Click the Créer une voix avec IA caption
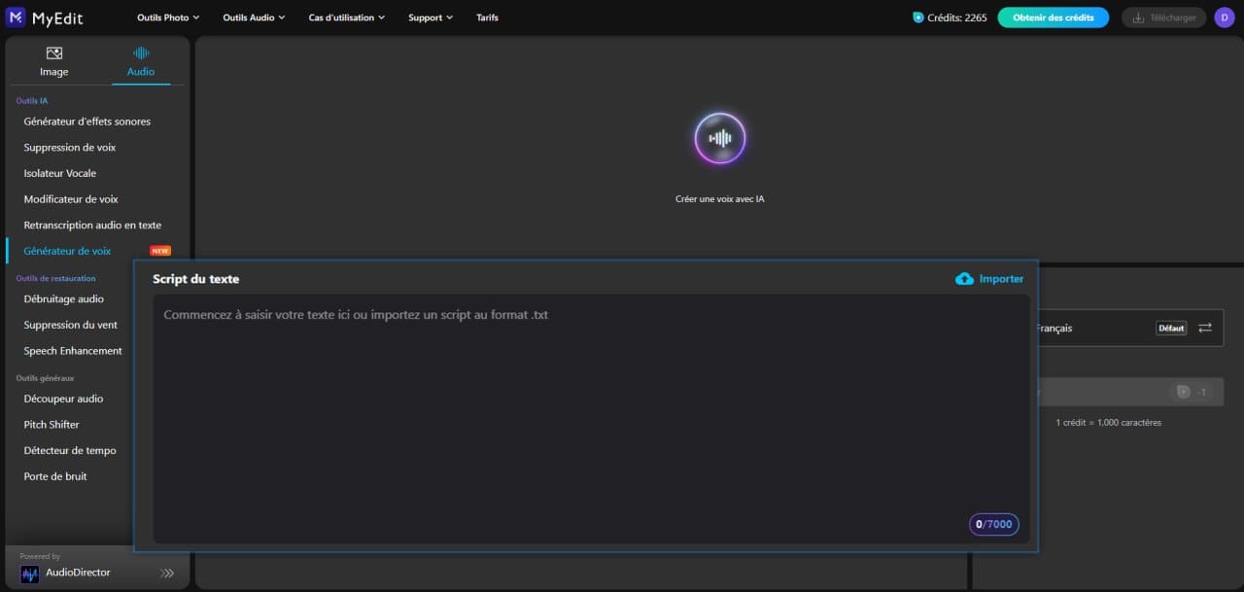Viewport: 1244px width, 592px height. [x=720, y=199]
